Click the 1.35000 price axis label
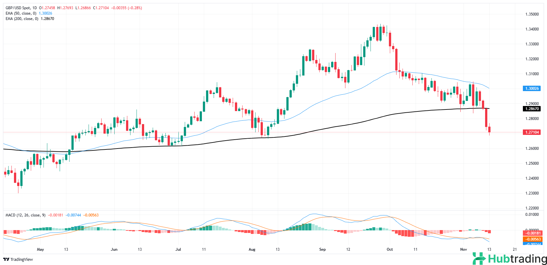547x265 pixels. 532,14
